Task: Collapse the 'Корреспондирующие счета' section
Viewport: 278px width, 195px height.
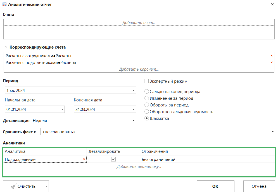Action: click(6, 47)
